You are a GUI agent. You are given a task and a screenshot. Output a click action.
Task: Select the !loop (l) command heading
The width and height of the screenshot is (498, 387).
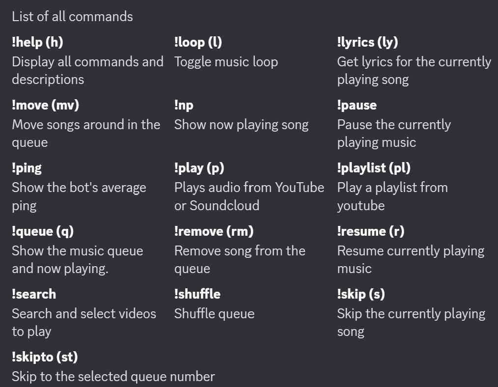198,42
